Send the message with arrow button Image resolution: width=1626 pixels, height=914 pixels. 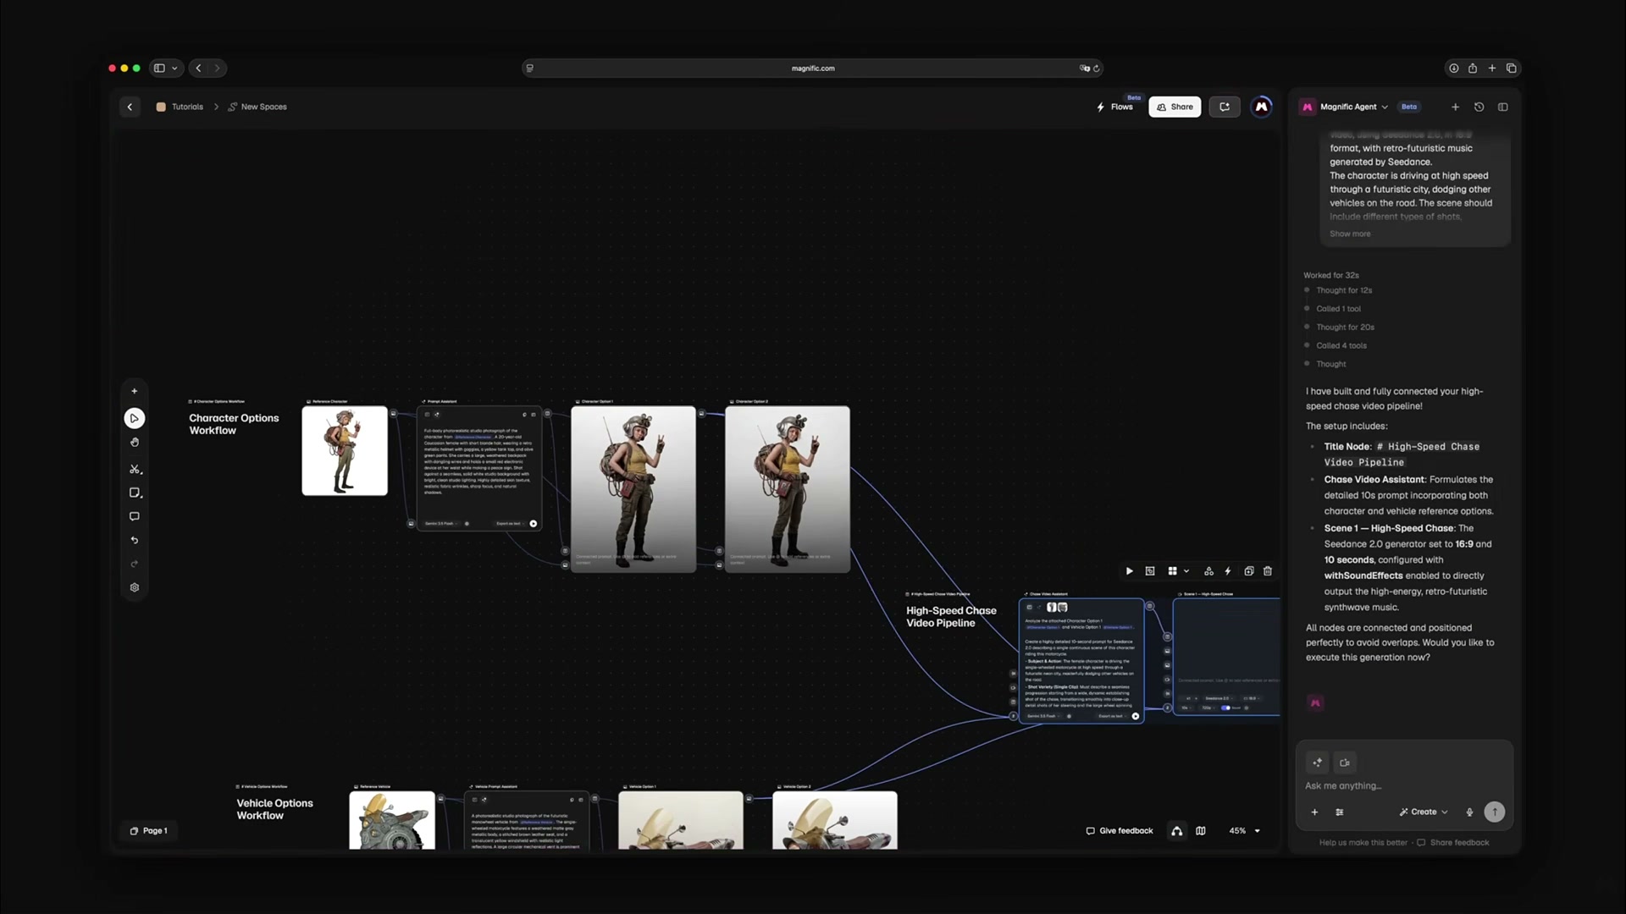click(x=1495, y=812)
